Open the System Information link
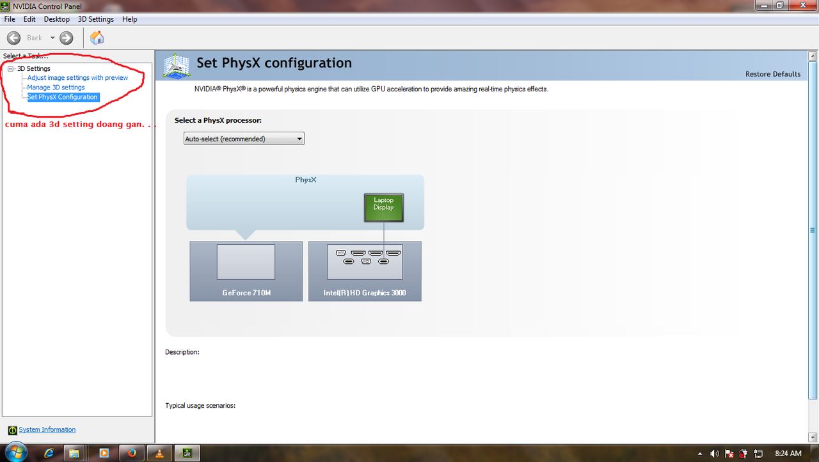The width and height of the screenshot is (819, 462). pos(47,430)
